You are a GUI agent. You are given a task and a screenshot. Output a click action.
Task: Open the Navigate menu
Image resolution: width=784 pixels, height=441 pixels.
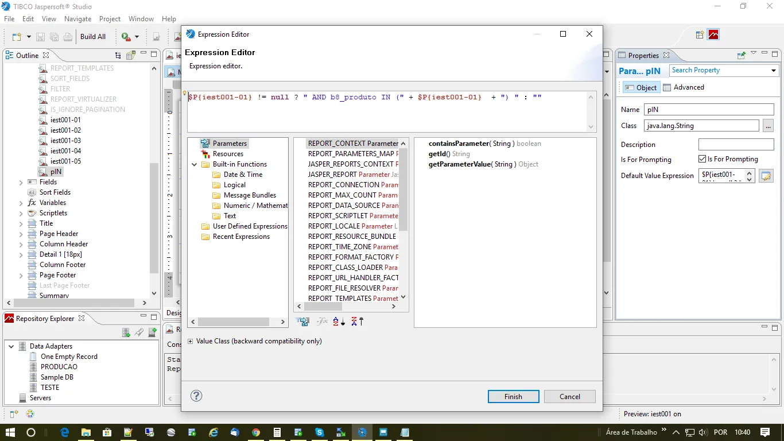coord(77,19)
